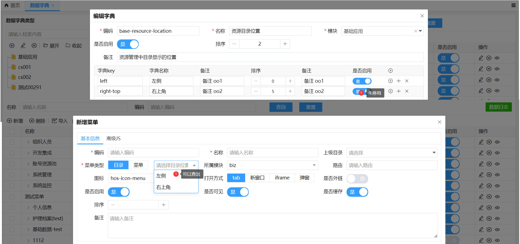The height and width of the screenshot is (244, 520).
Task: Switch to the 高级JS tab
Action: (x=113, y=138)
